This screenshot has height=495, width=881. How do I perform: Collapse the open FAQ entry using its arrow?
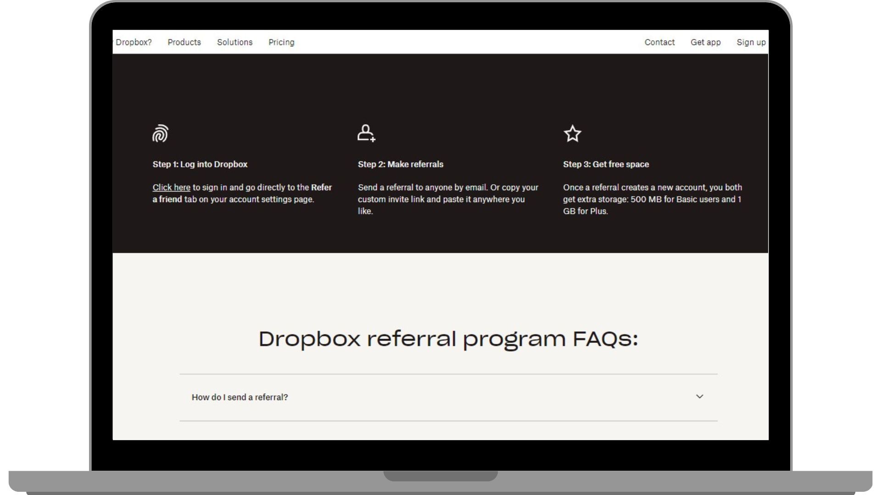[x=699, y=397]
